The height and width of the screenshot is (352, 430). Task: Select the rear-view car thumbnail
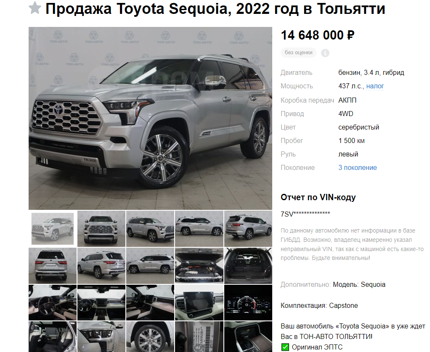tap(52, 266)
